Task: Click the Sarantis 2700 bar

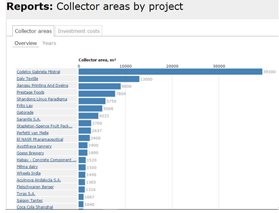Action: 85,123
